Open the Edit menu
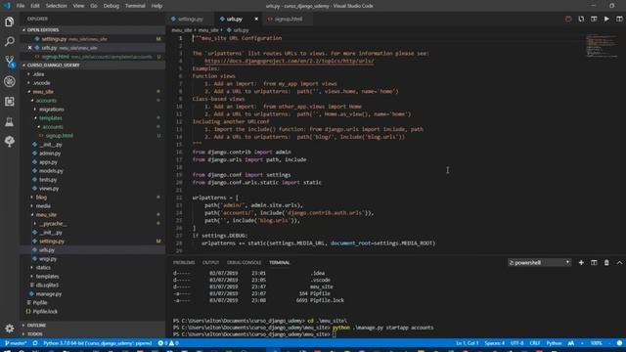Image resolution: width=626 pixels, height=352 pixels. 35,6
